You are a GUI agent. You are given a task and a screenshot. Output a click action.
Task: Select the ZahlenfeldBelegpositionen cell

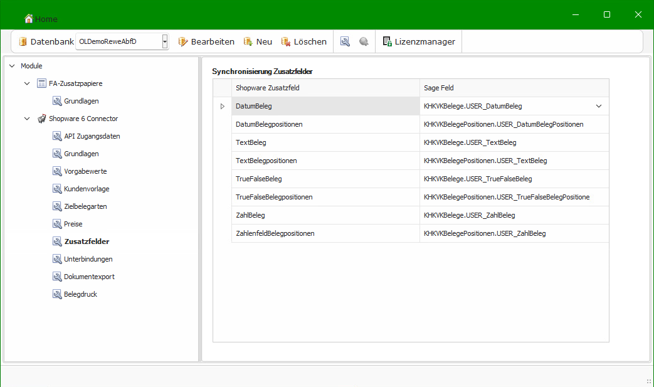pyautogui.click(x=325, y=233)
